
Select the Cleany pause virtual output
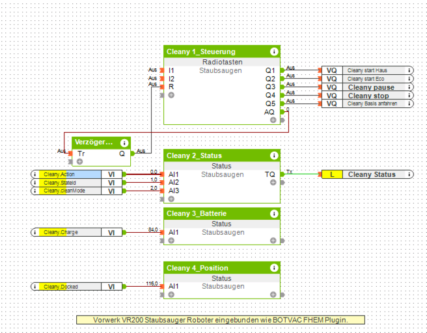click(x=367, y=87)
